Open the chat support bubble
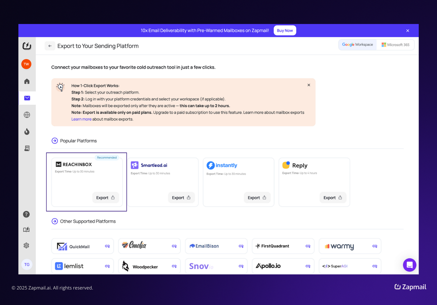This screenshot has height=305, width=437. (410, 265)
